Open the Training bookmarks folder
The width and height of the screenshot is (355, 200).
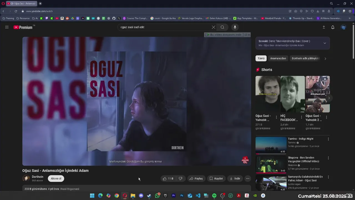[8, 18]
